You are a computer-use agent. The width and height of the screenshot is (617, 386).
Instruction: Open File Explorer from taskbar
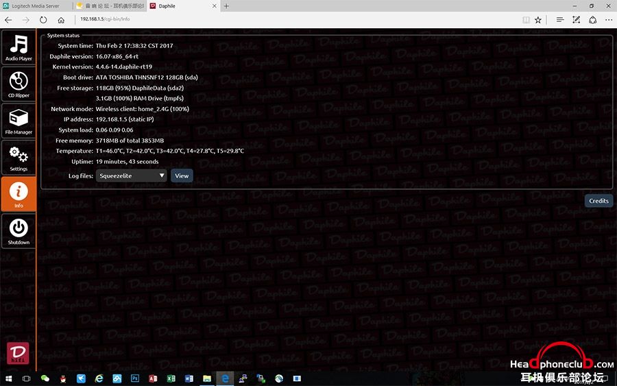(207, 378)
